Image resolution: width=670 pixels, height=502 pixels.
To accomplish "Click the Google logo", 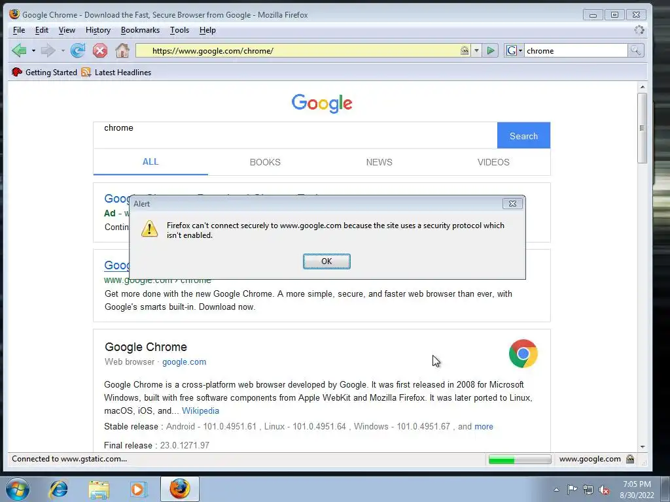I will tap(322, 103).
